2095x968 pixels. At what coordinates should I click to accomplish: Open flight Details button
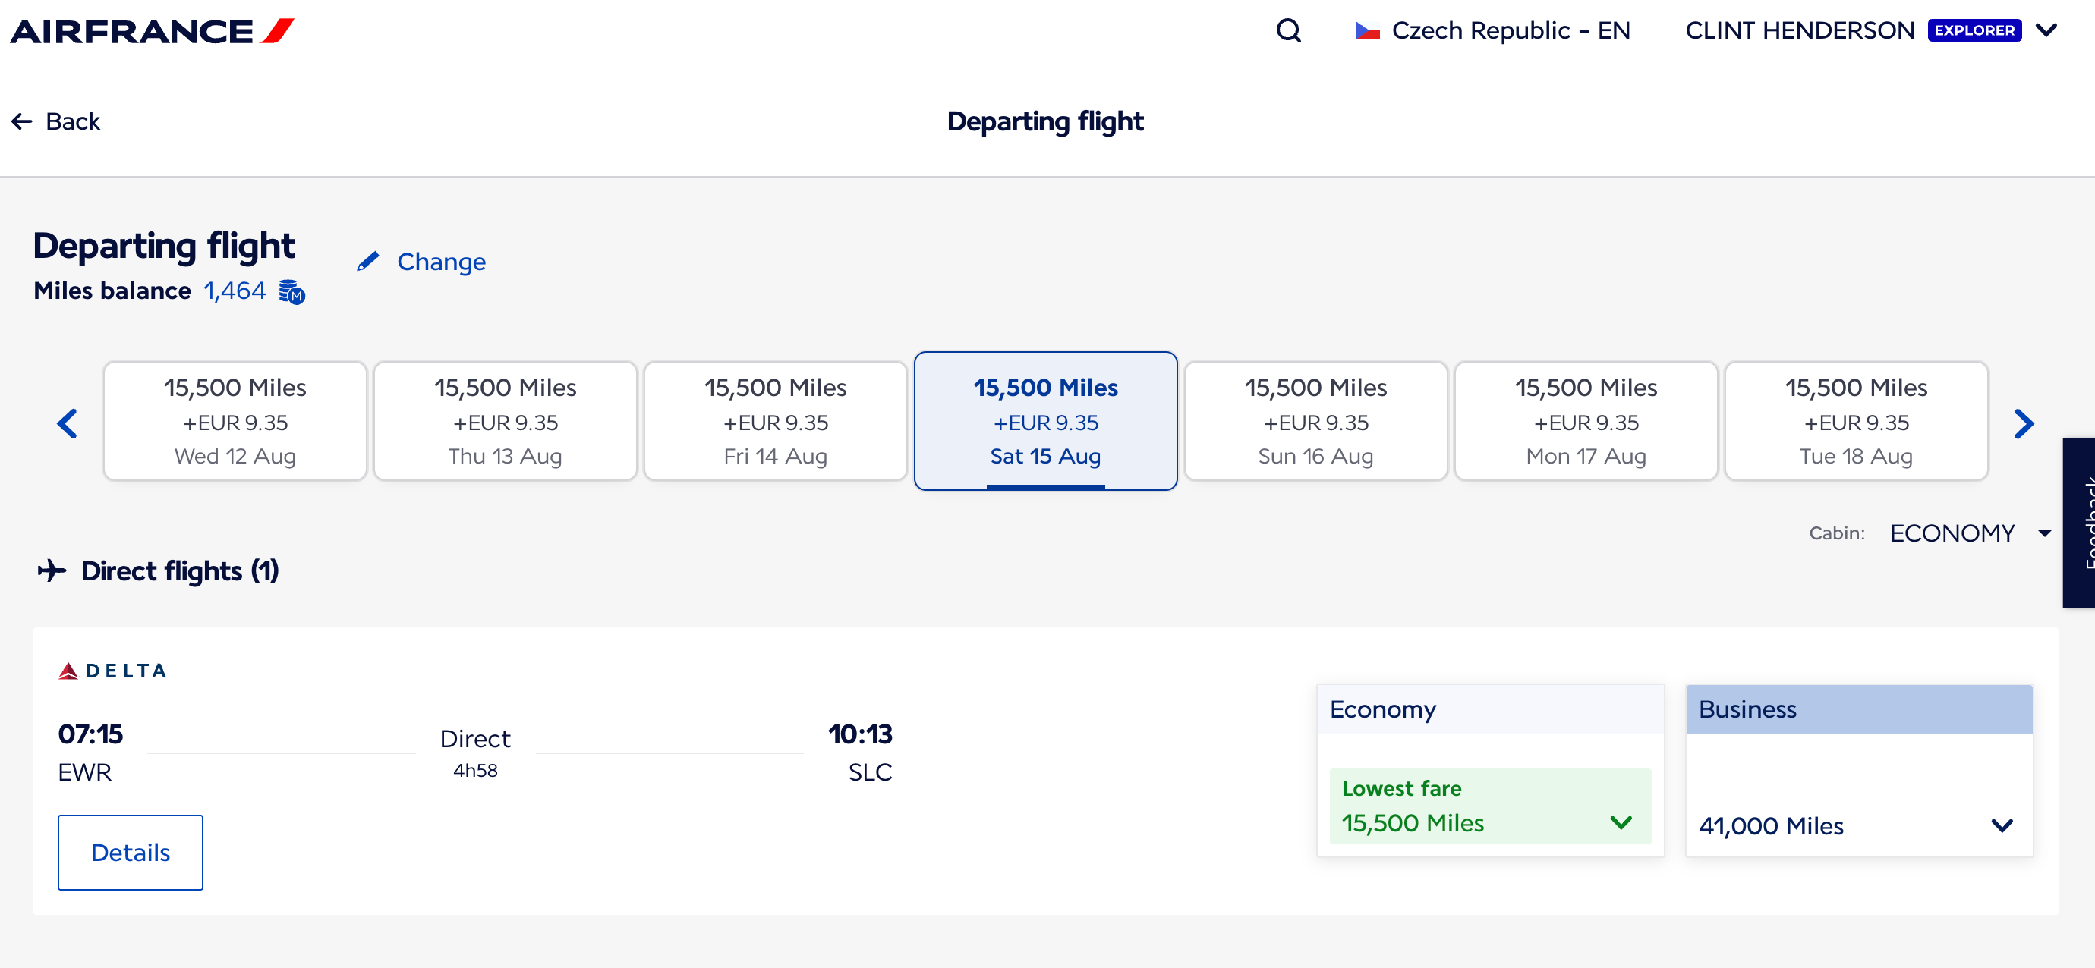(130, 852)
